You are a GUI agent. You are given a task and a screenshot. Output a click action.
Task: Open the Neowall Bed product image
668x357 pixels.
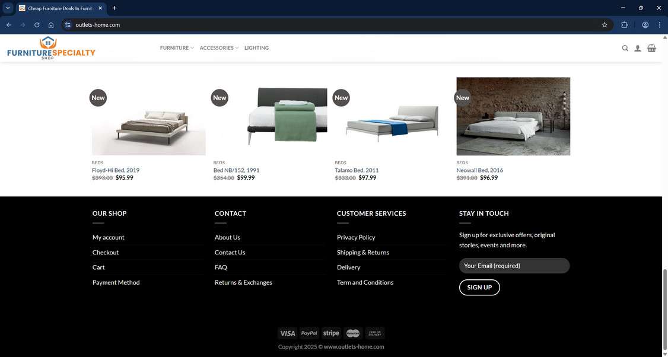tap(513, 116)
